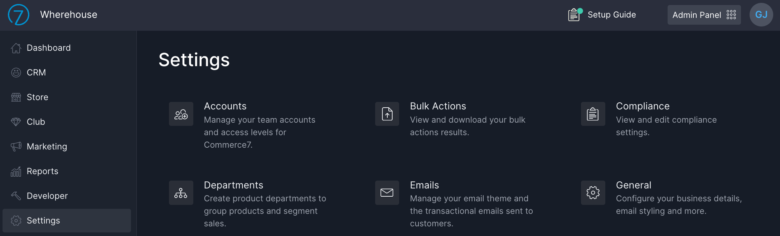This screenshot has width=780, height=236.
Task: Click the Emails envelope icon
Action: point(387,193)
